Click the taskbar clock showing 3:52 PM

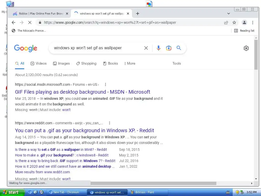click(252, 192)
